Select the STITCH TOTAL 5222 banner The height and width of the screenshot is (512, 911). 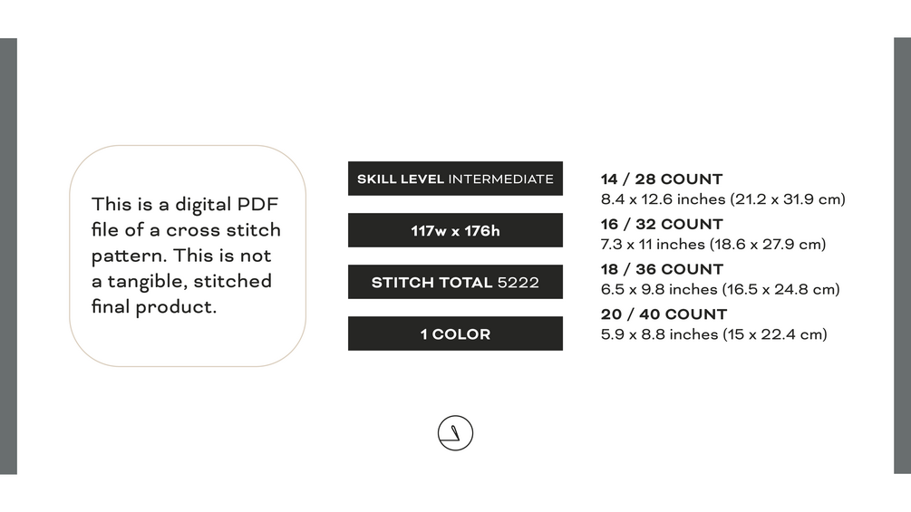tap(455, 282)
